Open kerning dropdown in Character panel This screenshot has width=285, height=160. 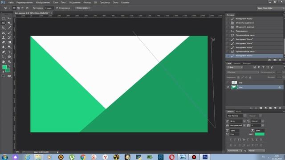click(x=244, y=125)
